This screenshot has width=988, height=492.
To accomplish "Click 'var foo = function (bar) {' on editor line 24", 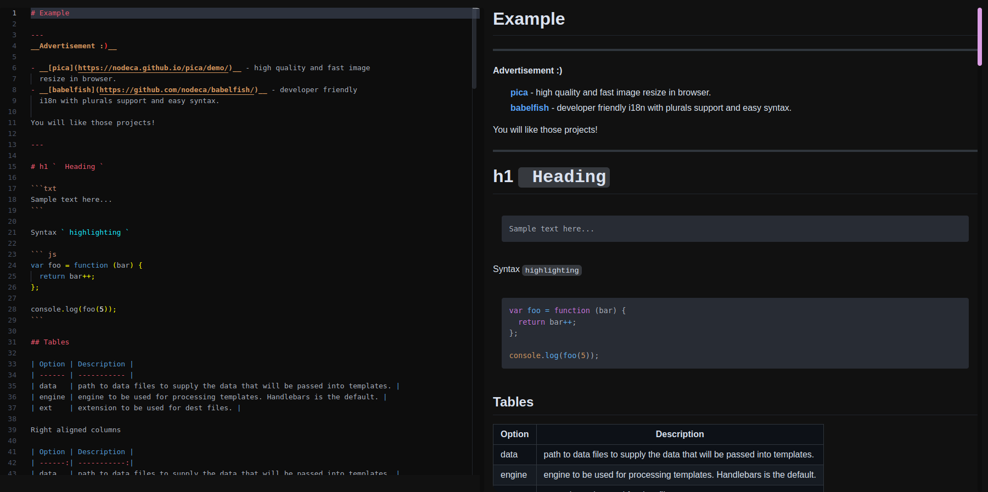I will [x=87, y=265].
